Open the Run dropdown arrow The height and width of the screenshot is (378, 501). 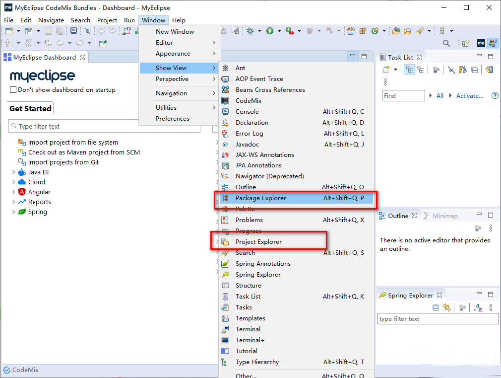tap(279, 31)
